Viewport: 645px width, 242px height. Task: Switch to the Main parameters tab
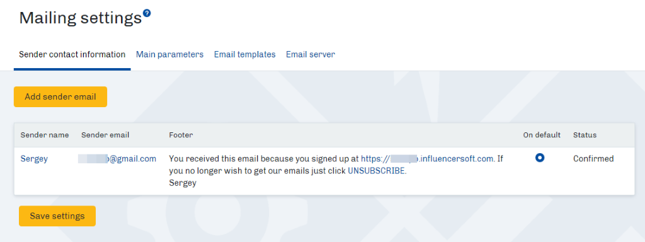tap(169, 54)
